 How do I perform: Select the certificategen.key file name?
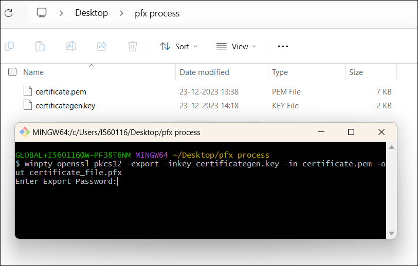tap(65, 106)
